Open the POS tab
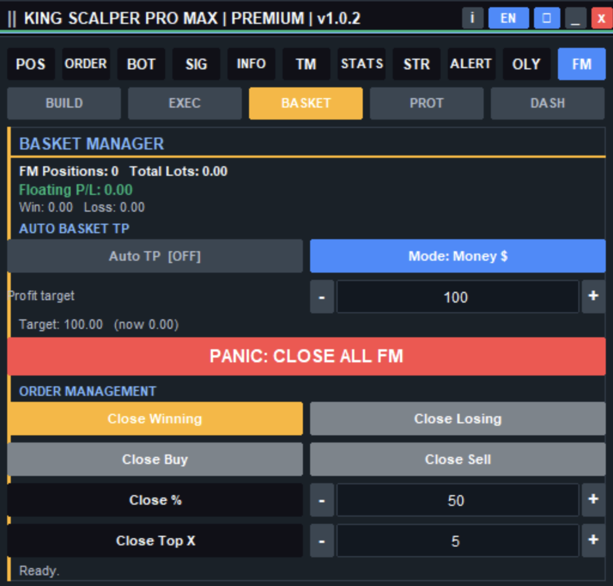Image resolution: width=613 pixels, height=586 pixels. click(x=31, y=64)
